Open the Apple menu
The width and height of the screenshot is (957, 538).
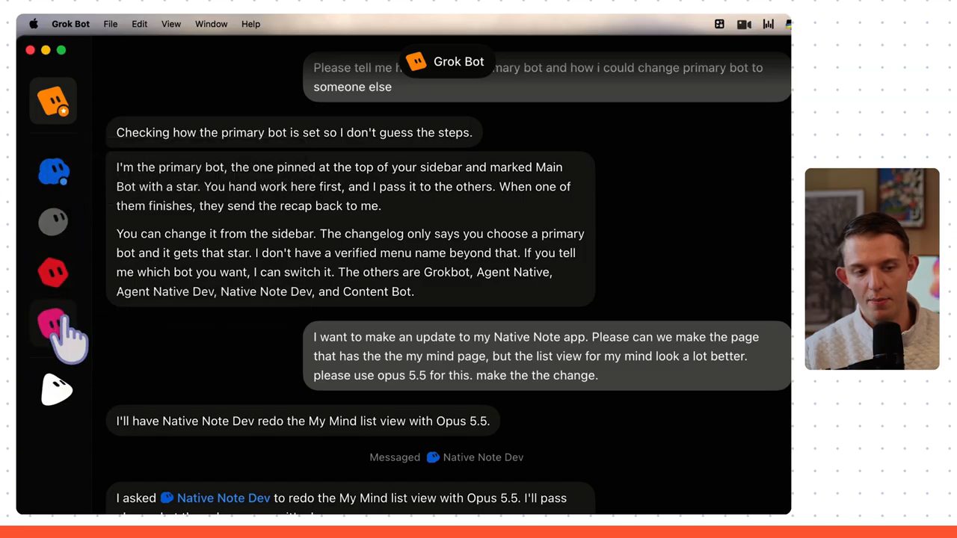34,24
